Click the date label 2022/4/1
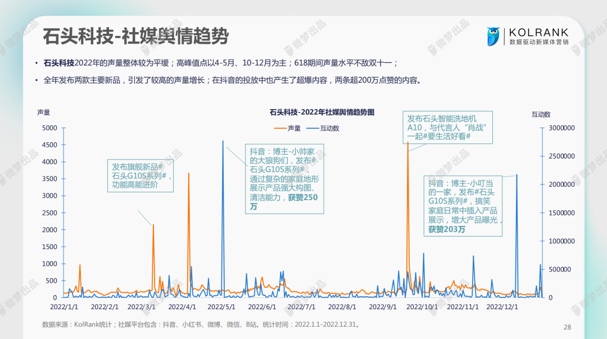 tap(182, 307)
